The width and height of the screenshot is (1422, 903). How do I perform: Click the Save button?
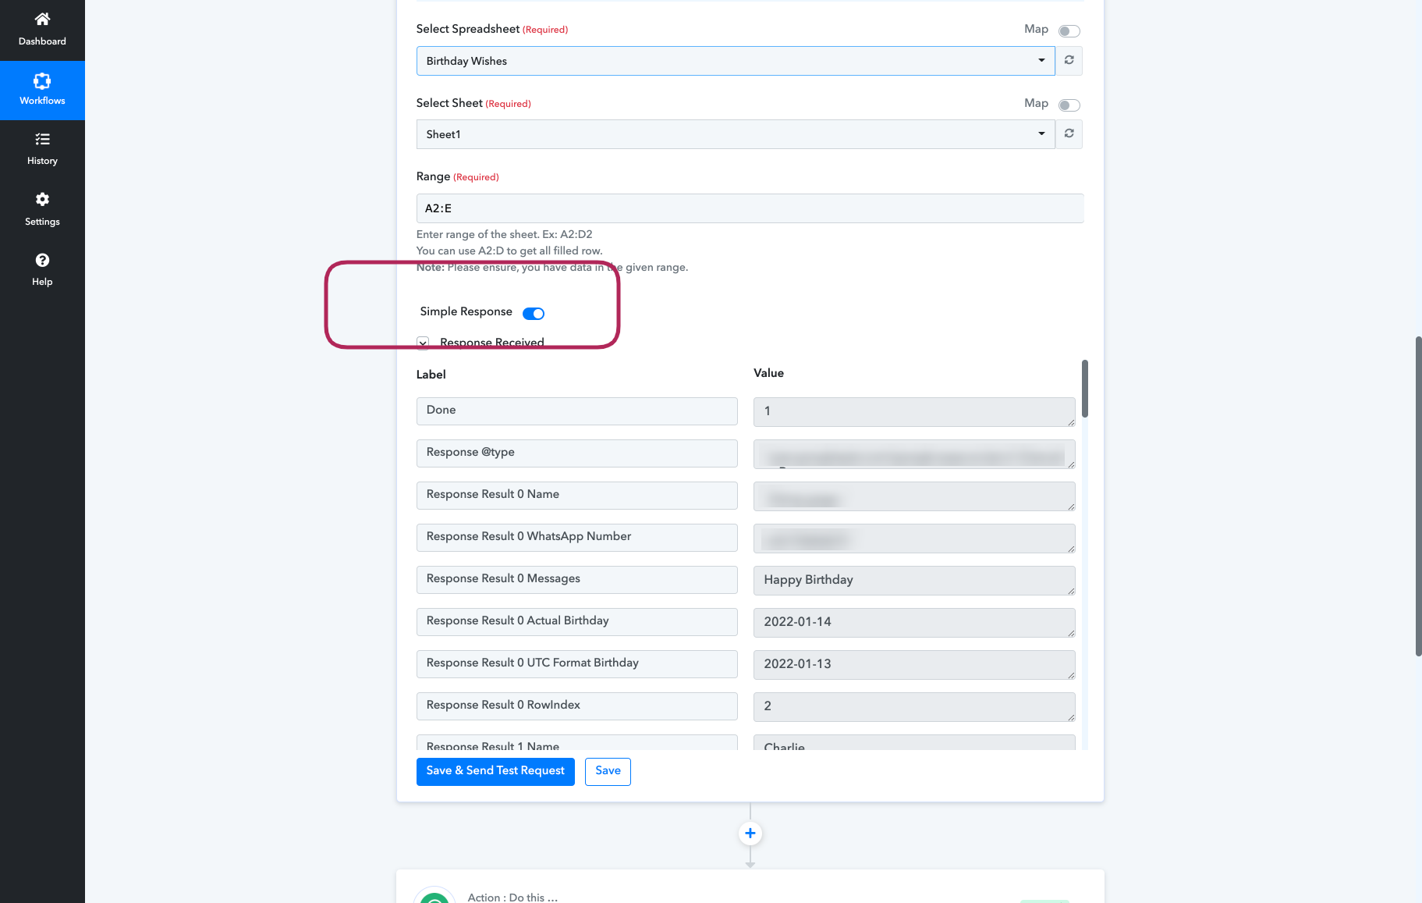[x=608, y=771]
